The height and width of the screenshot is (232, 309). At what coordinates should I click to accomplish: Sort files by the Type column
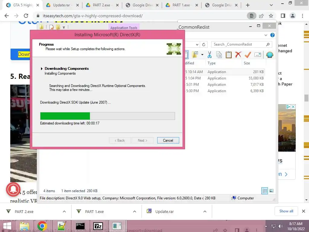coord(212,63)
